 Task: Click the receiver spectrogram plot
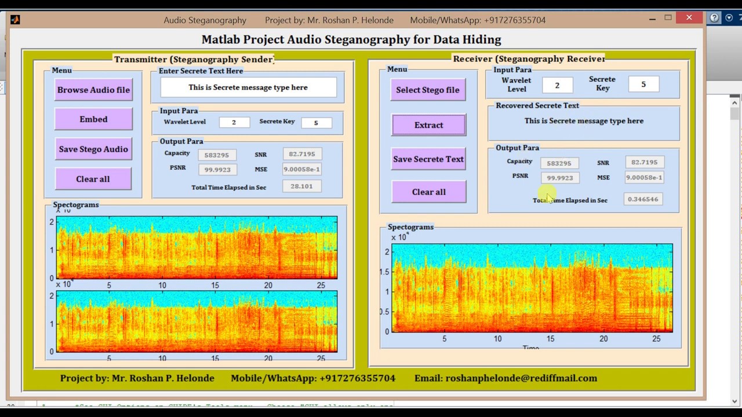[x=532, y=288]
